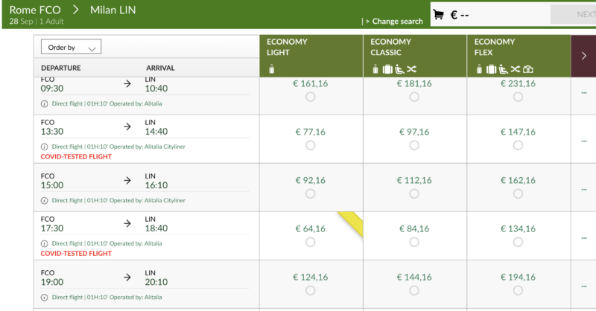Show info for the 09:30 flight

[44, 103]
